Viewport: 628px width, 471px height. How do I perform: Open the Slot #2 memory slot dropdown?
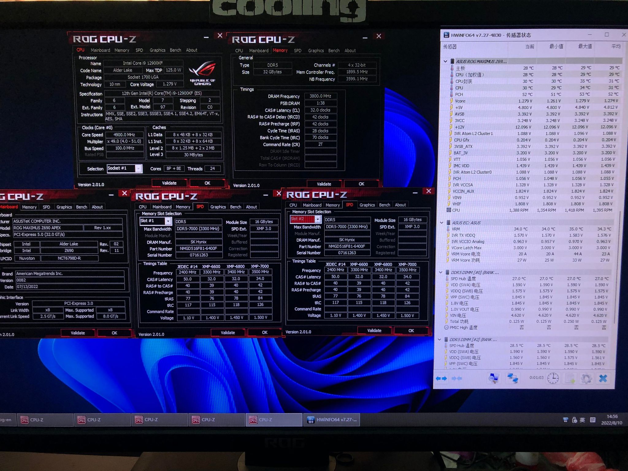point(318,219)
